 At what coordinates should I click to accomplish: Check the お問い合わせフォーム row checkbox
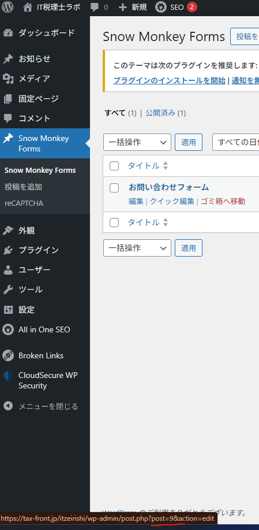coord(114,188)
